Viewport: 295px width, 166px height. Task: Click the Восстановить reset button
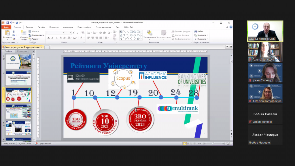[x=37, y=35]
